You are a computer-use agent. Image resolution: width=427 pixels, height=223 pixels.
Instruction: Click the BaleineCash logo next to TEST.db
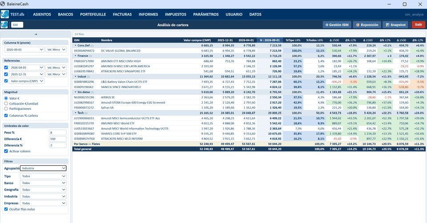point(4,14)
